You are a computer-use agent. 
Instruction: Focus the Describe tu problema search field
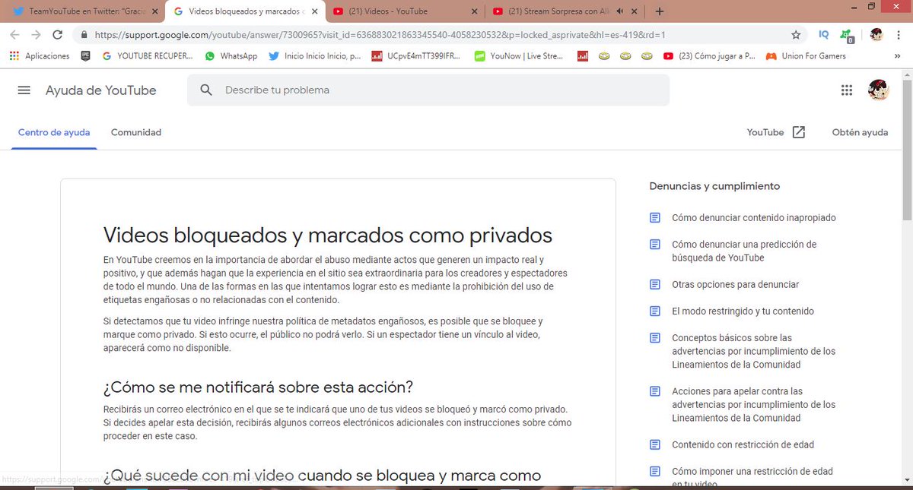click(428, 90)
